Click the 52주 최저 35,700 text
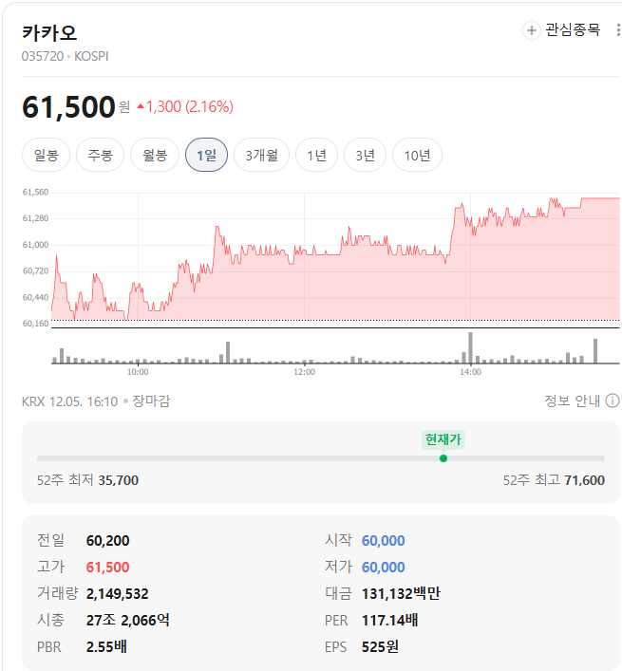Screen dimensions: 622x671 coord(87,480)
